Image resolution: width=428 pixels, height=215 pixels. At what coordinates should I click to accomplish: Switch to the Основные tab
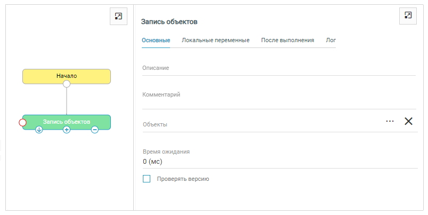coord(156,41)
